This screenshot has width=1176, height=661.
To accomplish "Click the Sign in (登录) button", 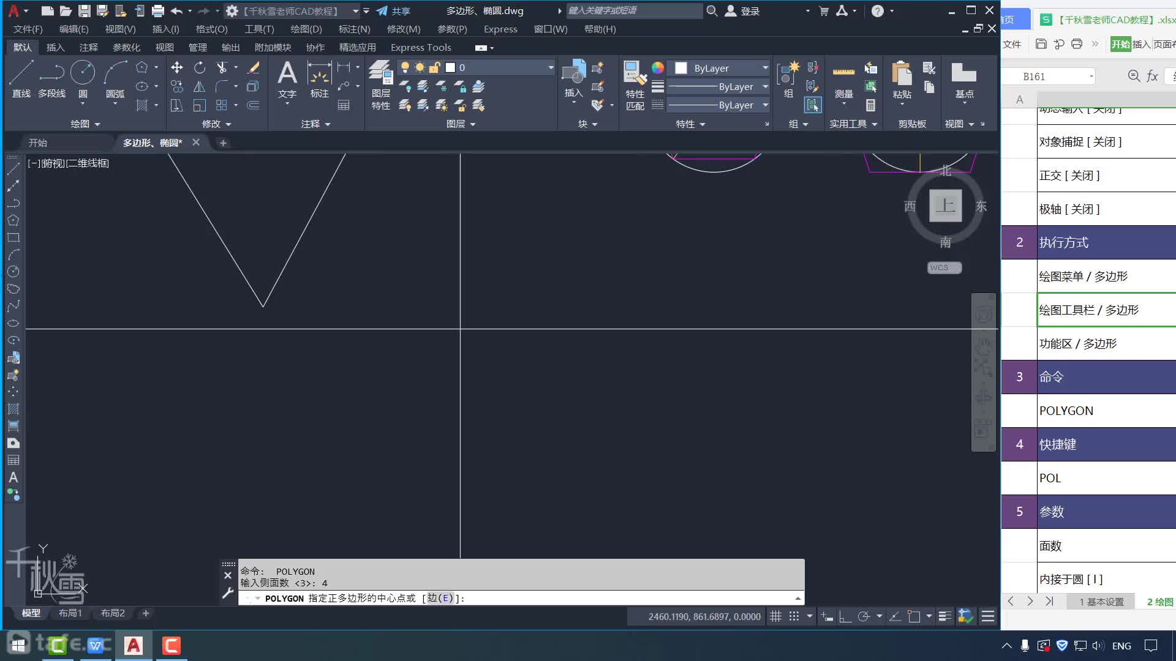I will pos(742,11).
